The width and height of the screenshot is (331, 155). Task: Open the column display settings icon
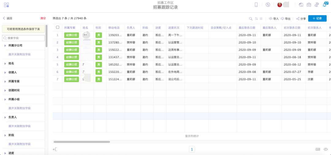pos(261,19)
